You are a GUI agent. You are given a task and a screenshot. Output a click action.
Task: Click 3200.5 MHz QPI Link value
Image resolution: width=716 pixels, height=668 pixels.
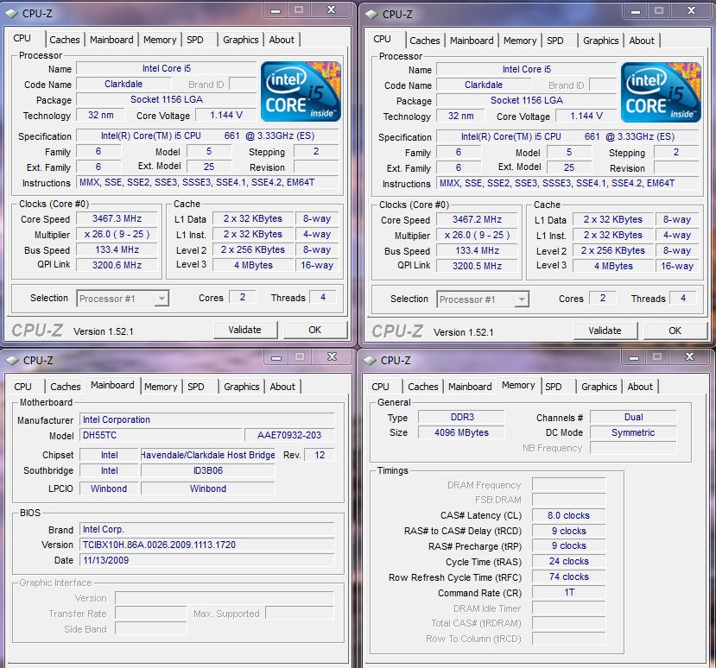point(477,266)
